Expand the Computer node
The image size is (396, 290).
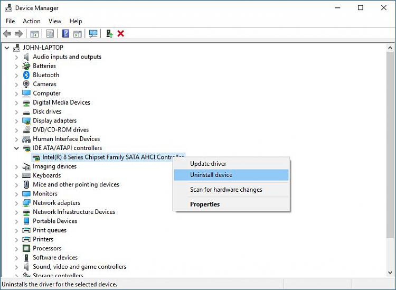click(16, 93)
